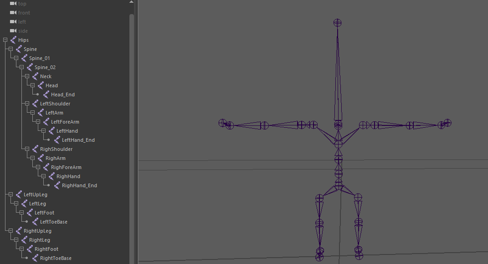Click the Head joint icon
488x264 pixels.
(41, 85)
